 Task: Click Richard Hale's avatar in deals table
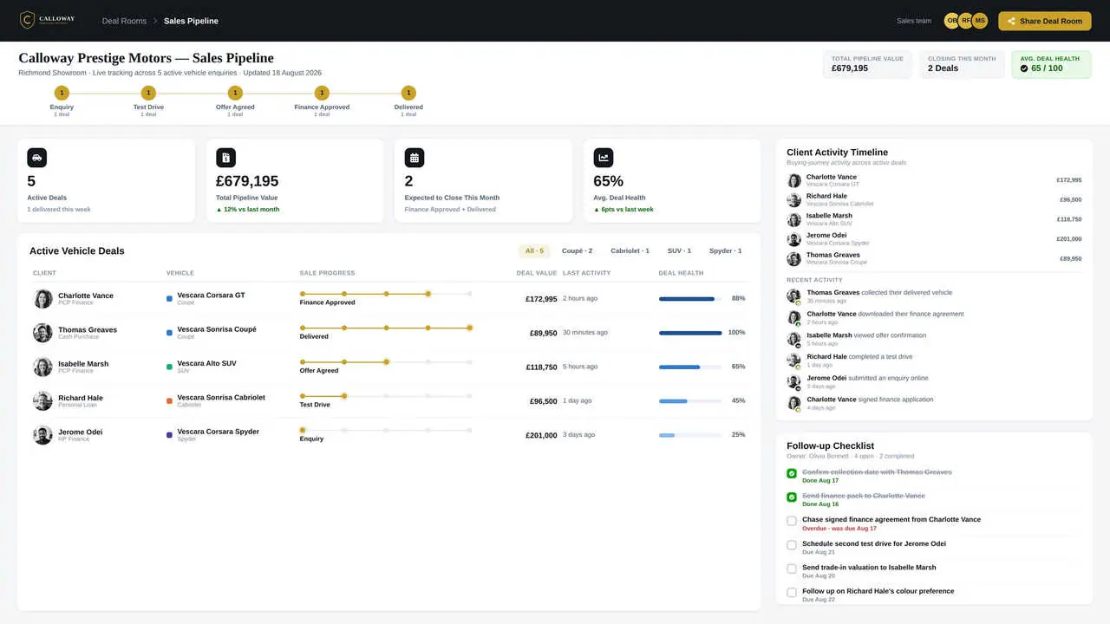pyautogui.click(x=42, y=401)
